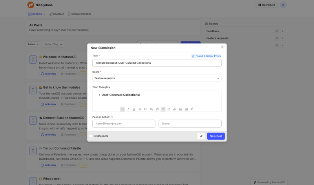Insert a code block
Image resolution: width=314 pixels, height=185 pixels.
click(x=157, y=109)
